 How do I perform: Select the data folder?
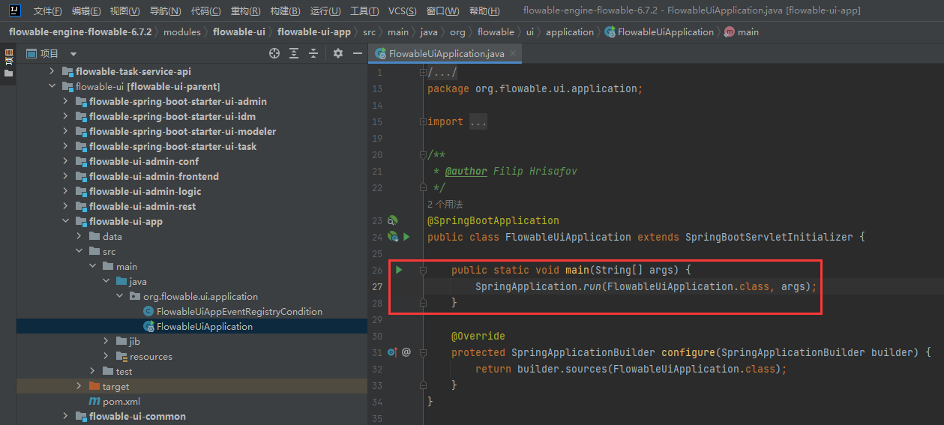click(112, 236)
